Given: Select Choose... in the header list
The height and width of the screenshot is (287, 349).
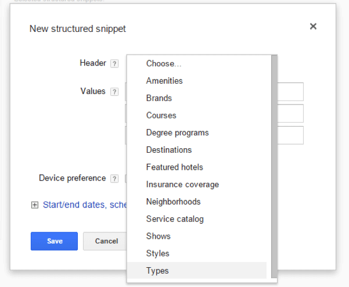Looking at the screenshot, I should pos(163,63).
